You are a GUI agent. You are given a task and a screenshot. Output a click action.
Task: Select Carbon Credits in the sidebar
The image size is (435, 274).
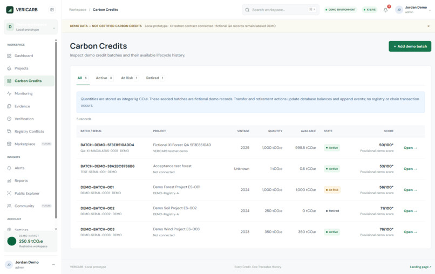tap(29, 81)
